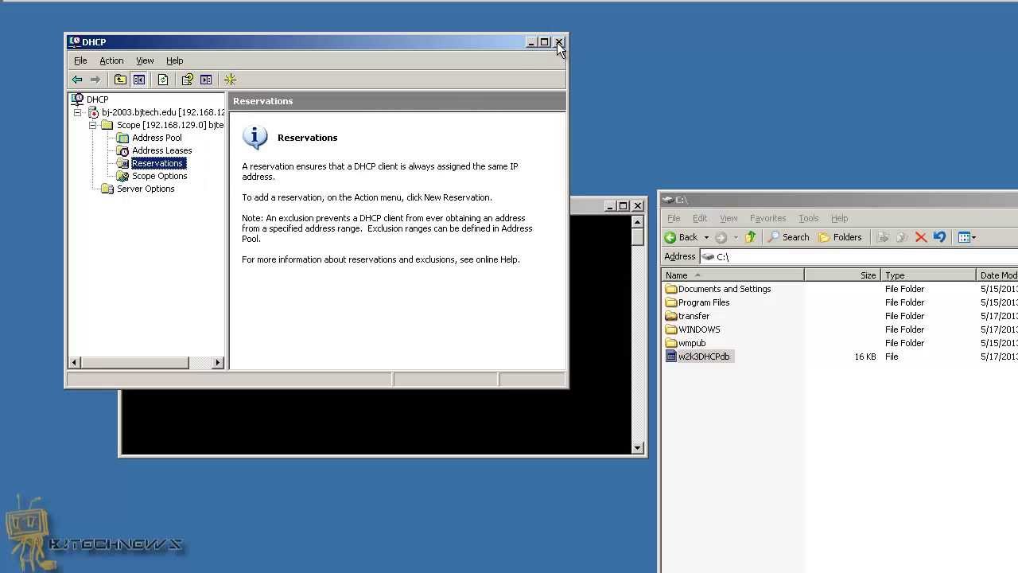Click the w2k3DHCPdb file icon
Viewport: 1018px width, 573px height.
click(671, 357)
